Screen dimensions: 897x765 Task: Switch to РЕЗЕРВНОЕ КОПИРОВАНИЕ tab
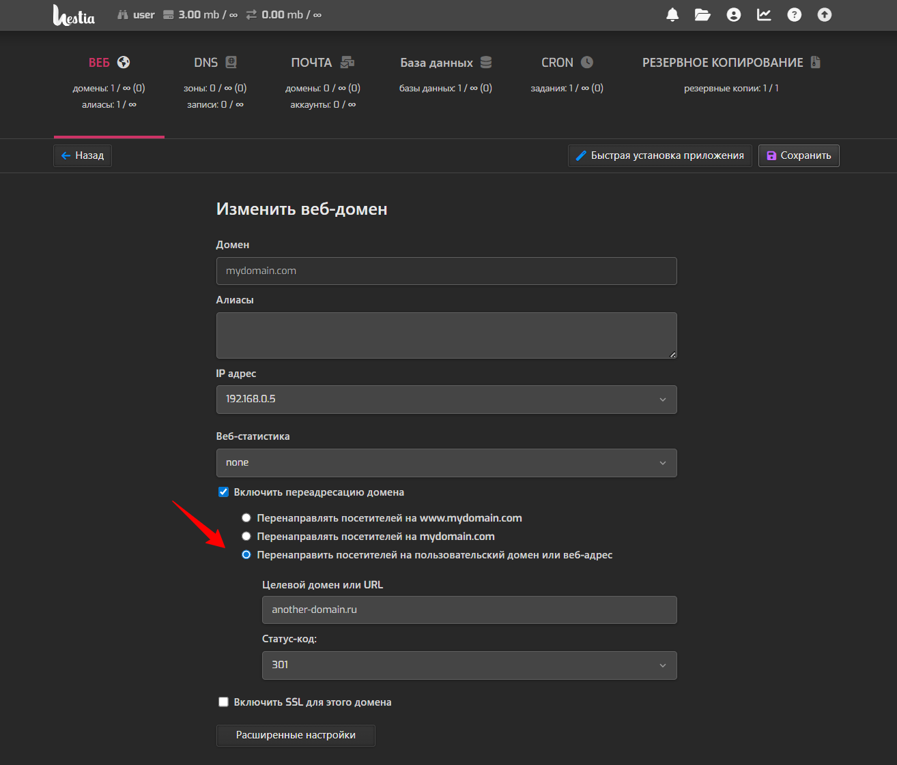click(x=731, y=62)
